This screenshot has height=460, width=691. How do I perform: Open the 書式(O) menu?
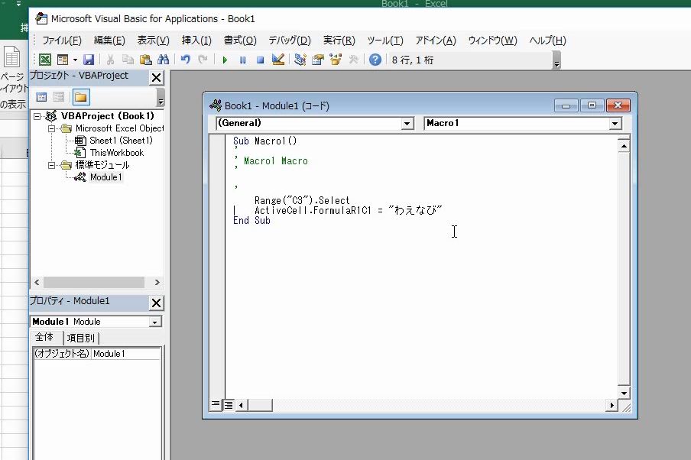[240, 40]
